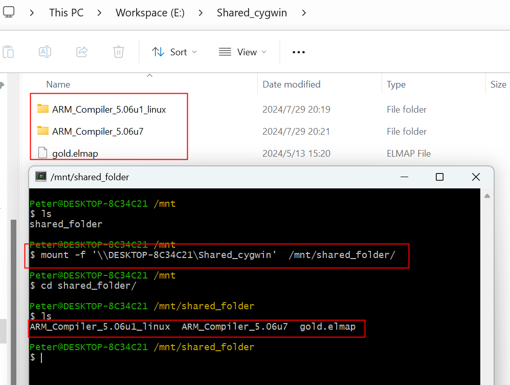Screen dimensions: 510x385
Task: Click the PC monitor icon in address bar
Action: coord(9,12)
